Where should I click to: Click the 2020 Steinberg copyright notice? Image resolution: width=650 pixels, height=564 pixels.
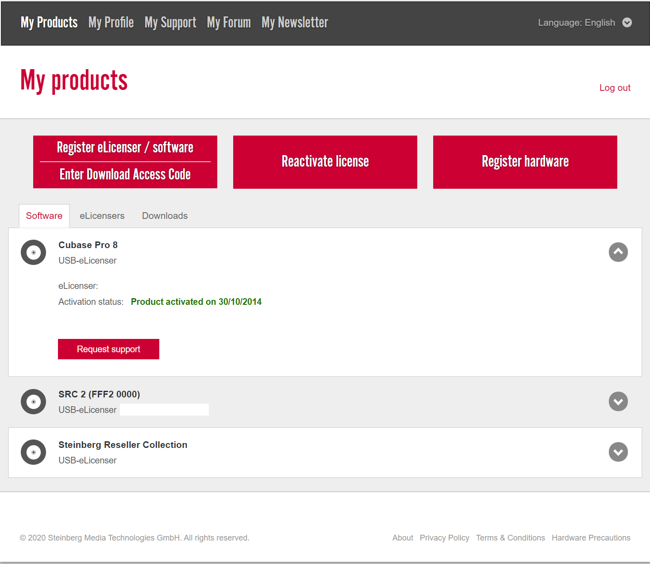[135, 538]
